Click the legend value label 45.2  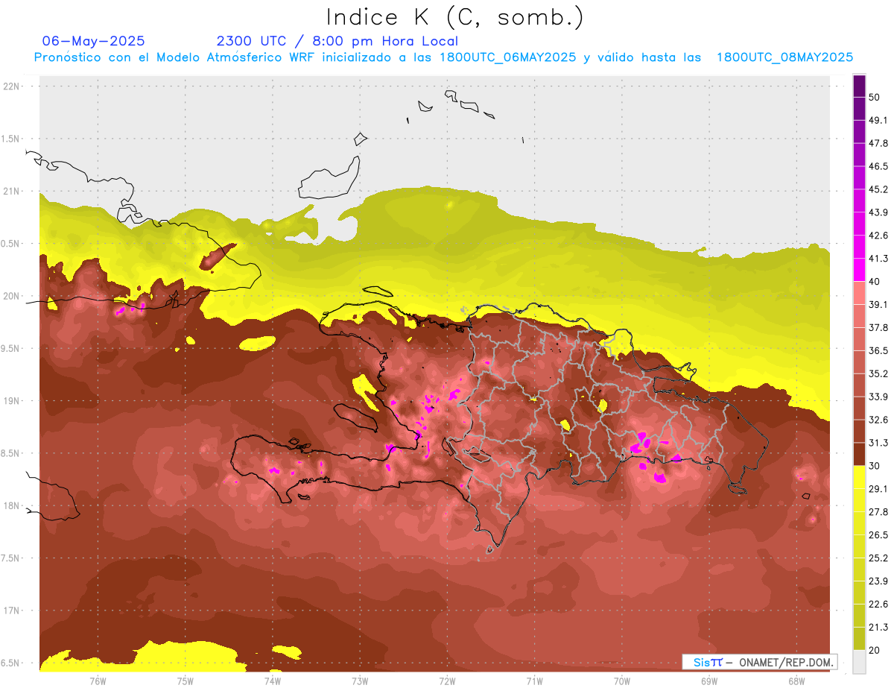pyautogui.click(x=878, y=189)
